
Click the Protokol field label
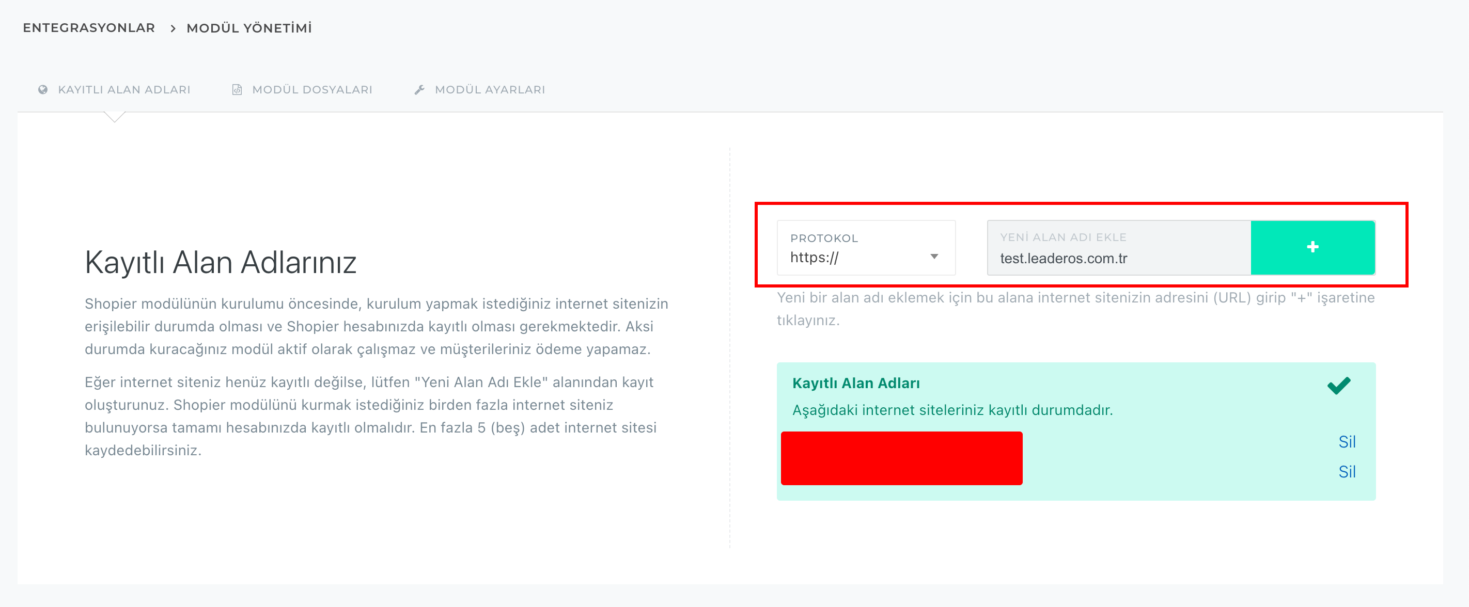823,238
